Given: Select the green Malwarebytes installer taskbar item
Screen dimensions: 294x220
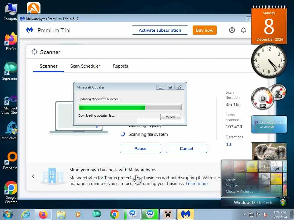Looking at the screenshot, I should [x=150, y=214].
